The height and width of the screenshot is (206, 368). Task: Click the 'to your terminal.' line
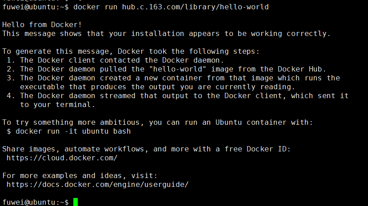click(57, 105)
